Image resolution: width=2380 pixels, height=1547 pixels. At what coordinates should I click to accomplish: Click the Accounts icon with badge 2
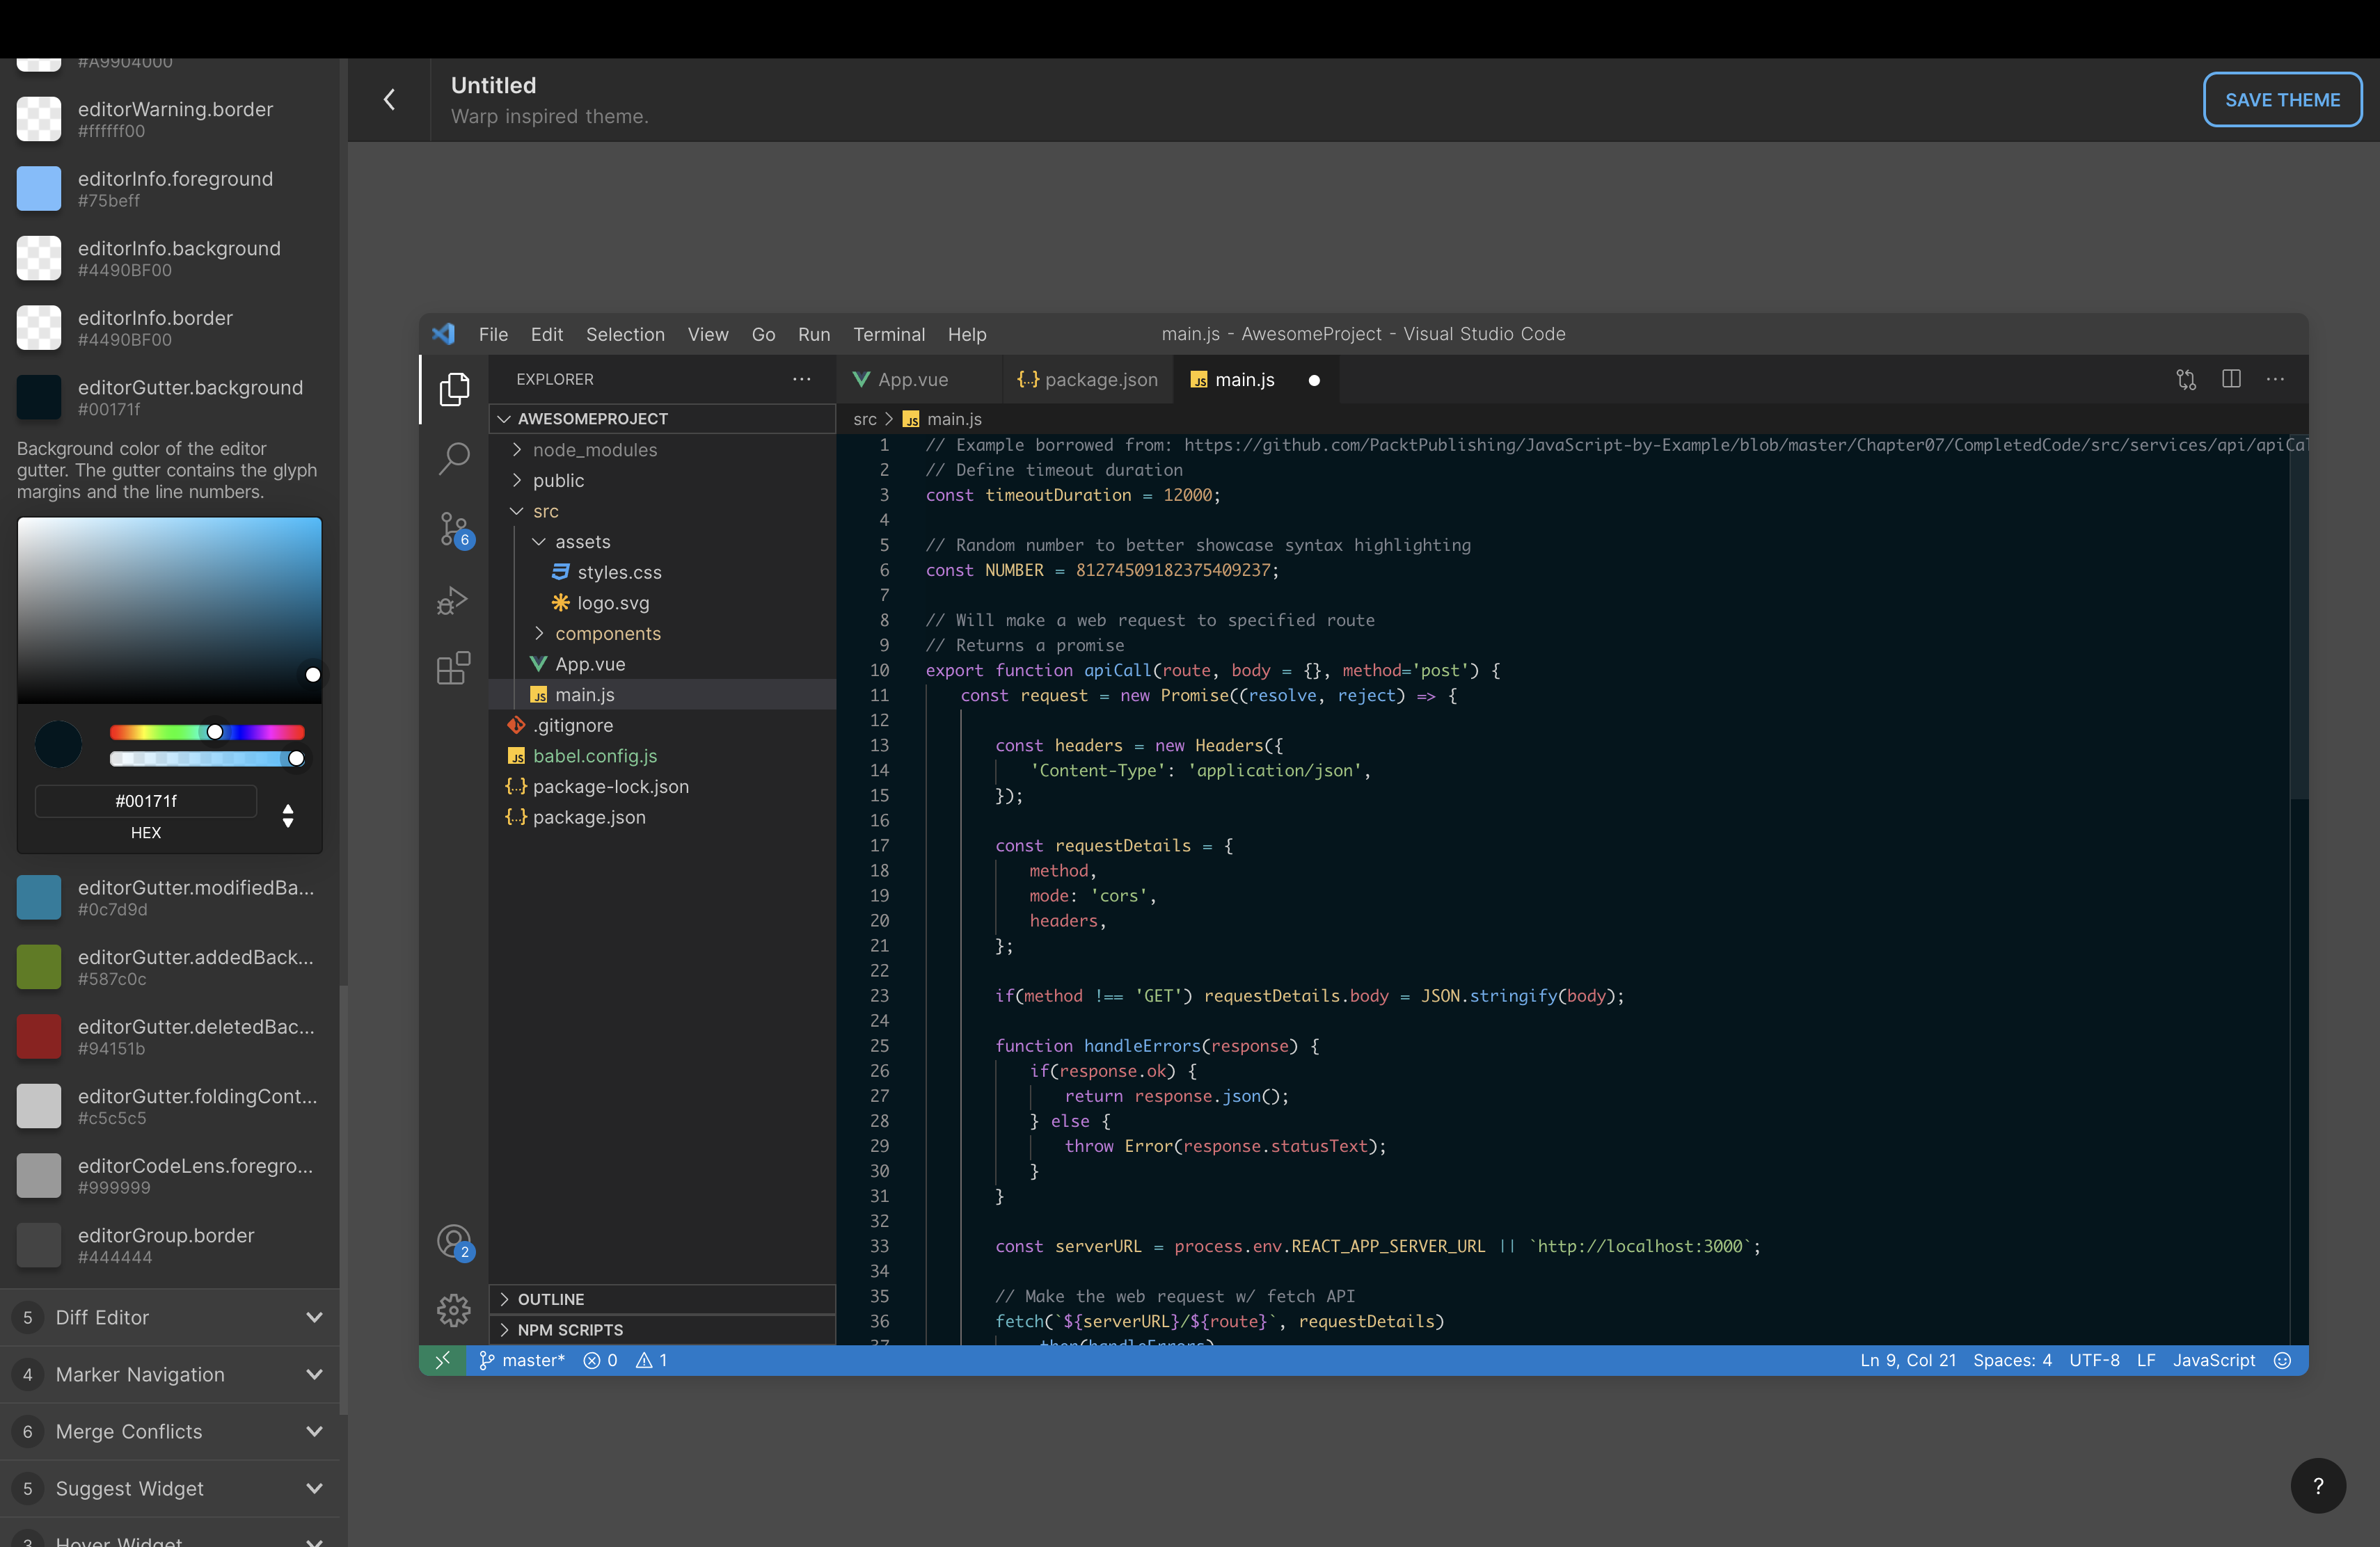click(x=454, y=1241)
